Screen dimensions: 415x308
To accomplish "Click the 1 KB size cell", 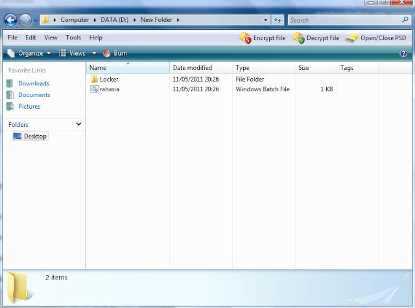I will [327, 89].
